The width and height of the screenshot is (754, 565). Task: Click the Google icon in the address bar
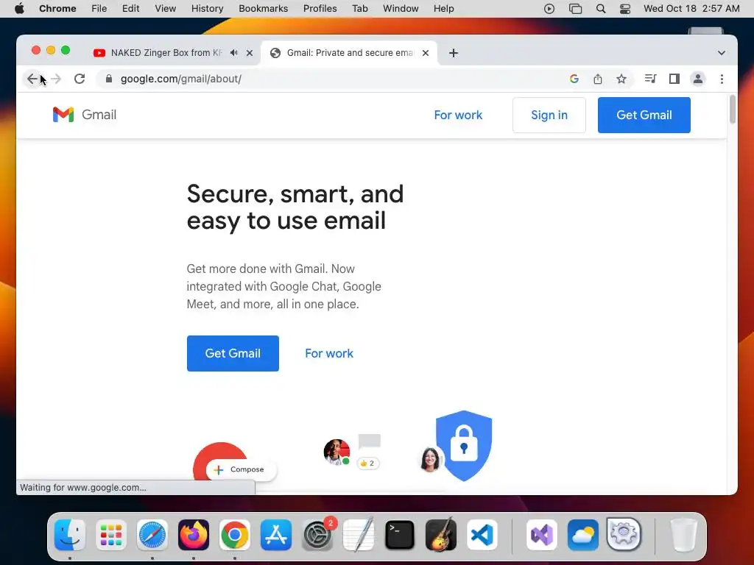coord(574,79)
